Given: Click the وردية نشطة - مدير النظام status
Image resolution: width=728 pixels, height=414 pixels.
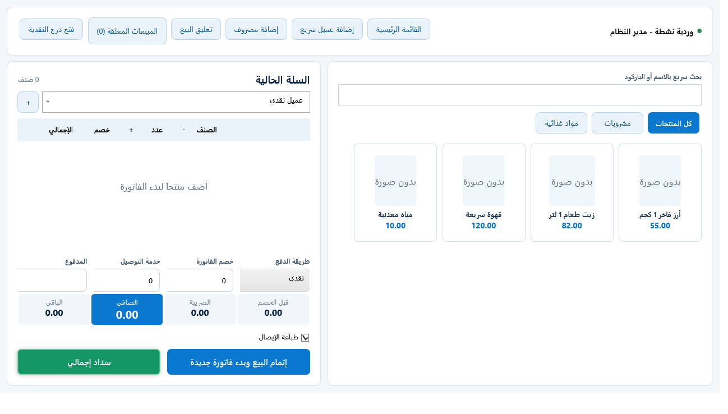Looking at the screenshot, I should click(x=652, y=32).
